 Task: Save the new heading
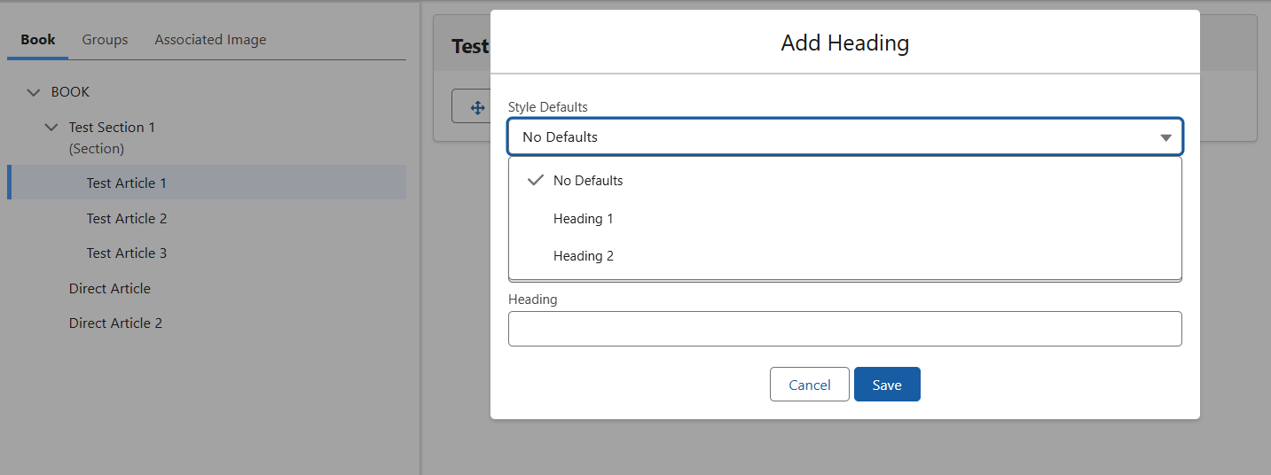[887, 385]
